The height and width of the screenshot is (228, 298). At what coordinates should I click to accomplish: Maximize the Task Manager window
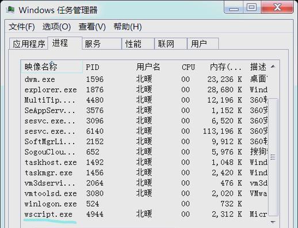pyautogui.click(x=252, y=7)
